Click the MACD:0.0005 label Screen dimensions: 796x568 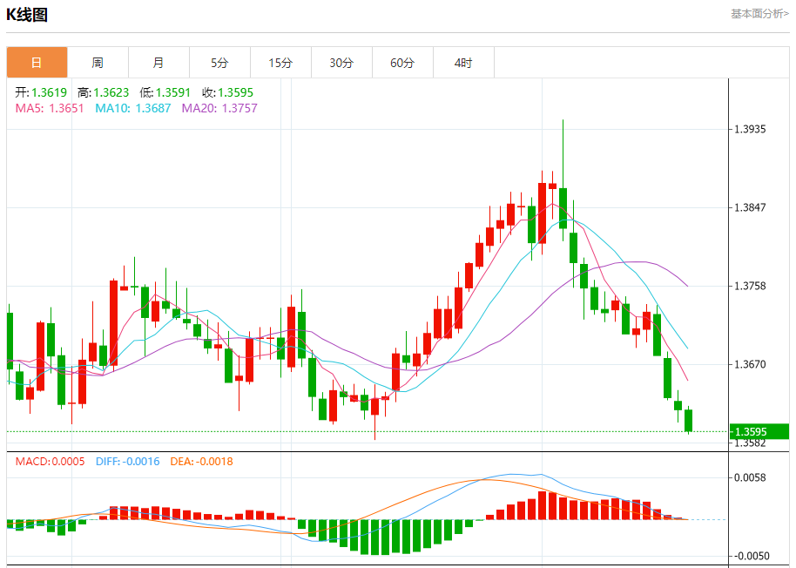point(50,462)
